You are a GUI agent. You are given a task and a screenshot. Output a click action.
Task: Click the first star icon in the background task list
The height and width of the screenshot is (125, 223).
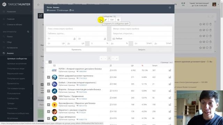click(x=201, y=24)
